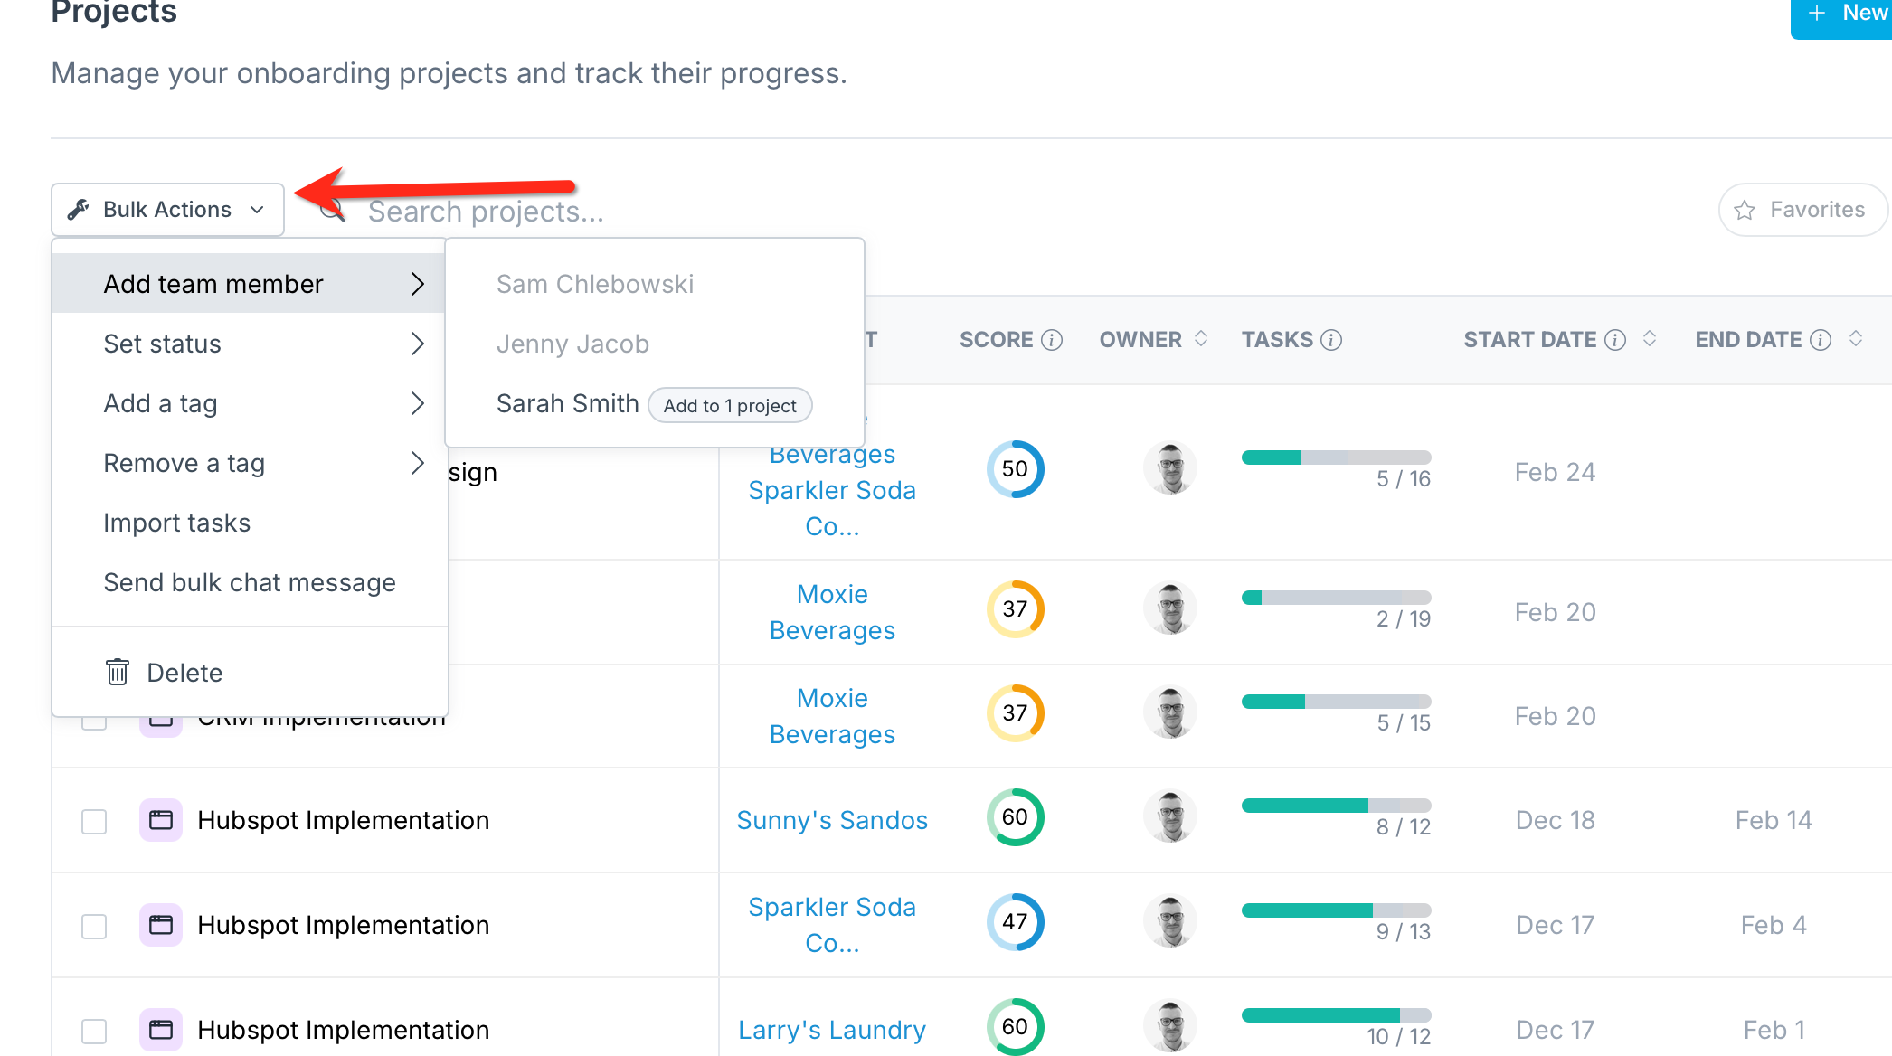Open the Larry's Laundry customer link
Image resolution: width=1892 pixels, height=1056 pixels.
pos(832,1030)
